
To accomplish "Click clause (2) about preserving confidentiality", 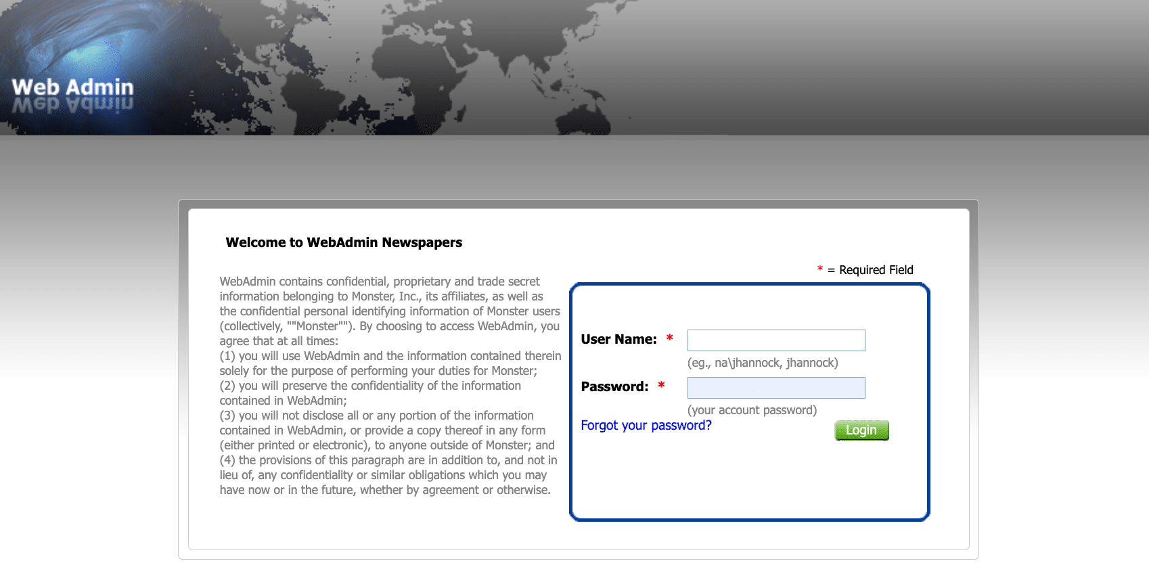I will coord(370,393).
